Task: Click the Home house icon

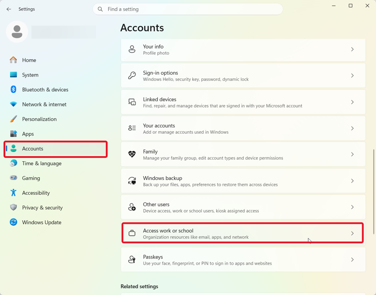Action: [13, 60]
